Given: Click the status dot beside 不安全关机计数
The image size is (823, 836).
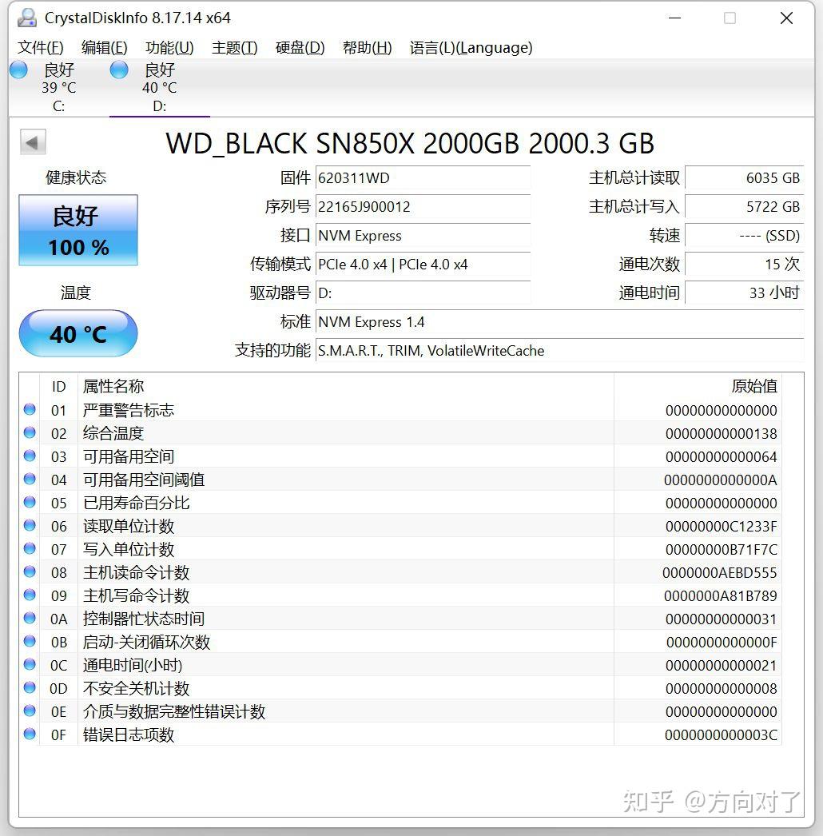Looking at the screenshot, I should click(29, 688).
